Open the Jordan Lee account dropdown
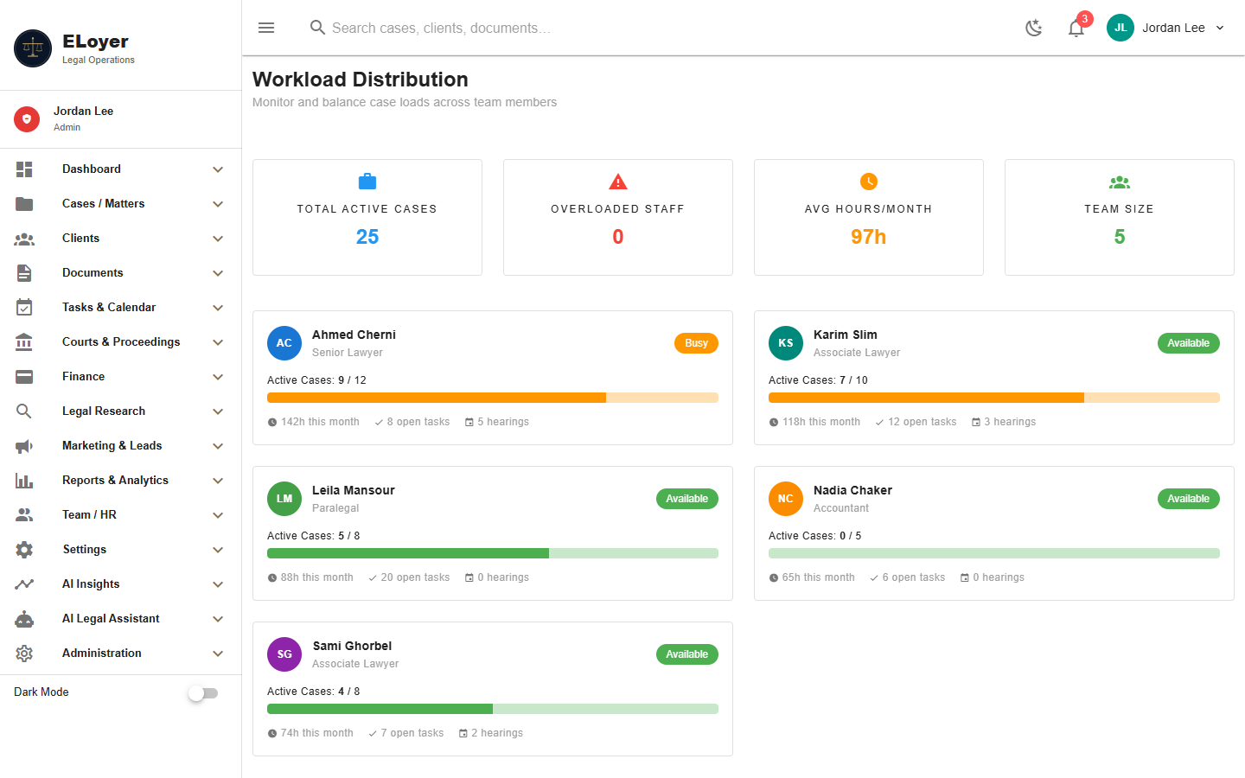Image resolution: width=1245 pixels, height=778 pixels. (x=1166, y=28)
